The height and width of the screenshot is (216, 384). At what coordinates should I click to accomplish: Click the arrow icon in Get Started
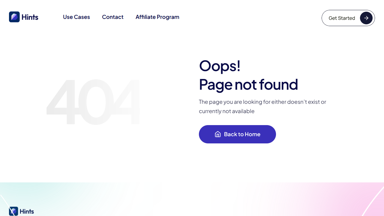[366, 18]
